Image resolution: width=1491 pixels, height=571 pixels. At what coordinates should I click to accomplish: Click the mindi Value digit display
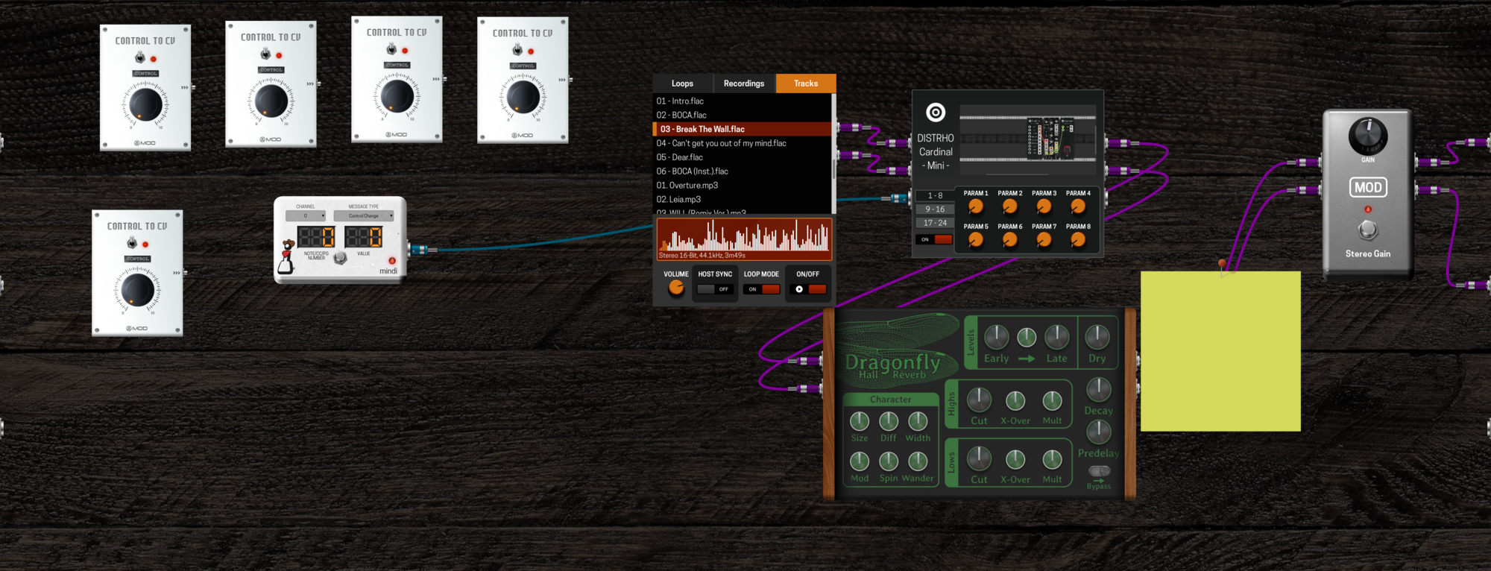[364, 237]
